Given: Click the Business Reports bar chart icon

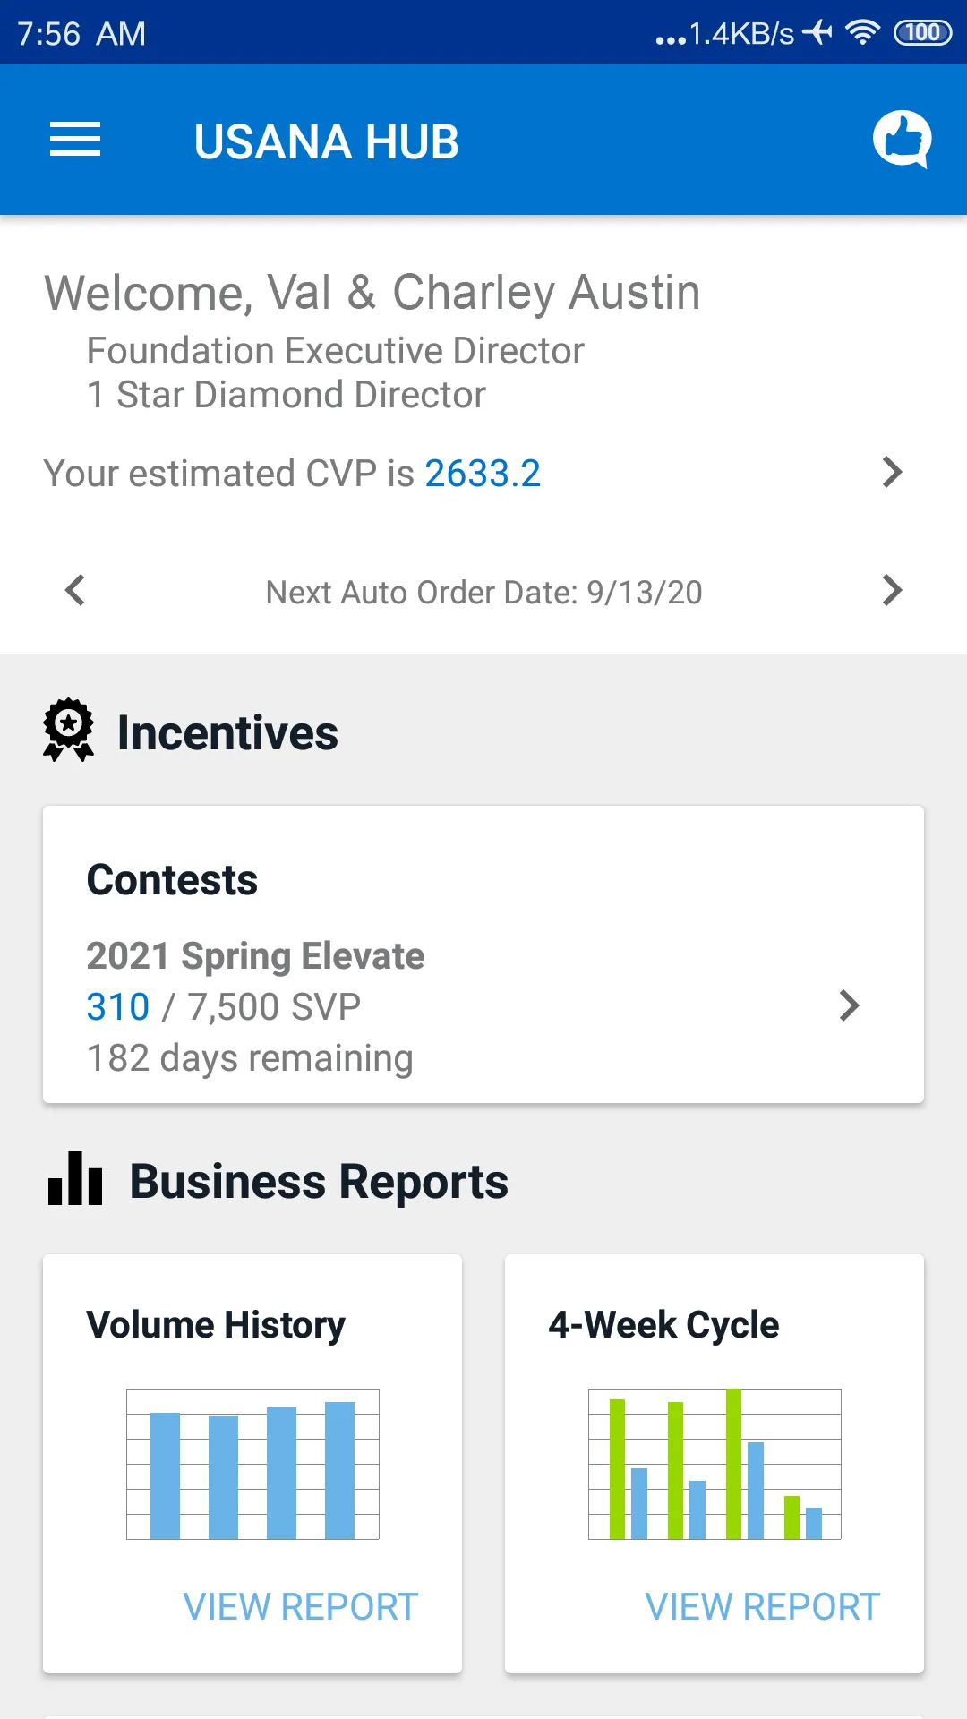Looking at the screenshot, I should tap(75, 1179).
